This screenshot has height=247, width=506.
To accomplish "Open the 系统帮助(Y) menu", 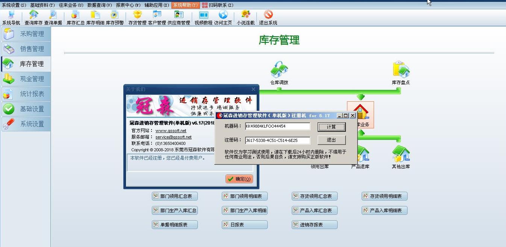I will (185, 5).
